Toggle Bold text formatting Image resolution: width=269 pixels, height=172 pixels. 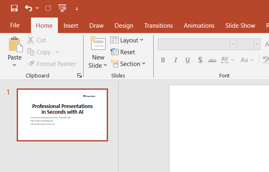tap(163, 60)
